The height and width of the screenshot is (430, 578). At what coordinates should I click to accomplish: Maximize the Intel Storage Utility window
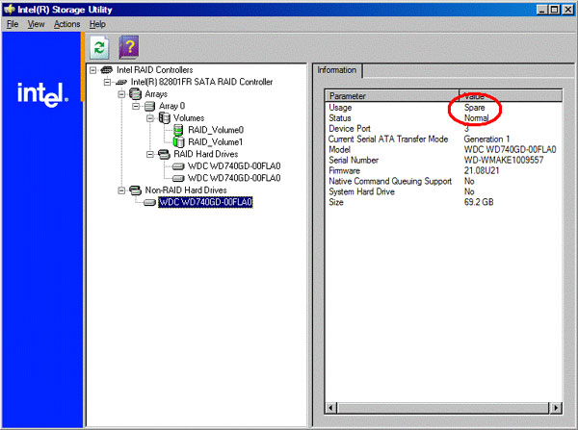554,10
